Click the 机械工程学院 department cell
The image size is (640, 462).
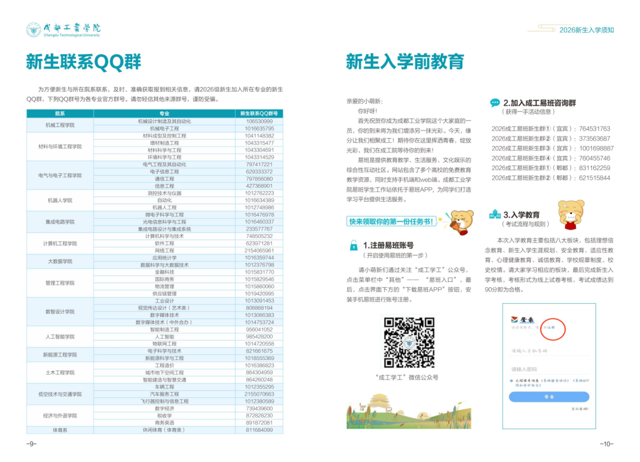[60, 125]
